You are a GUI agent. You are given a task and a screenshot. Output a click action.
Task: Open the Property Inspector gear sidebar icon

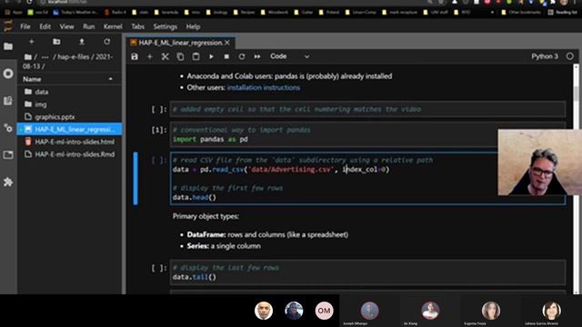(x=8, y=128)
